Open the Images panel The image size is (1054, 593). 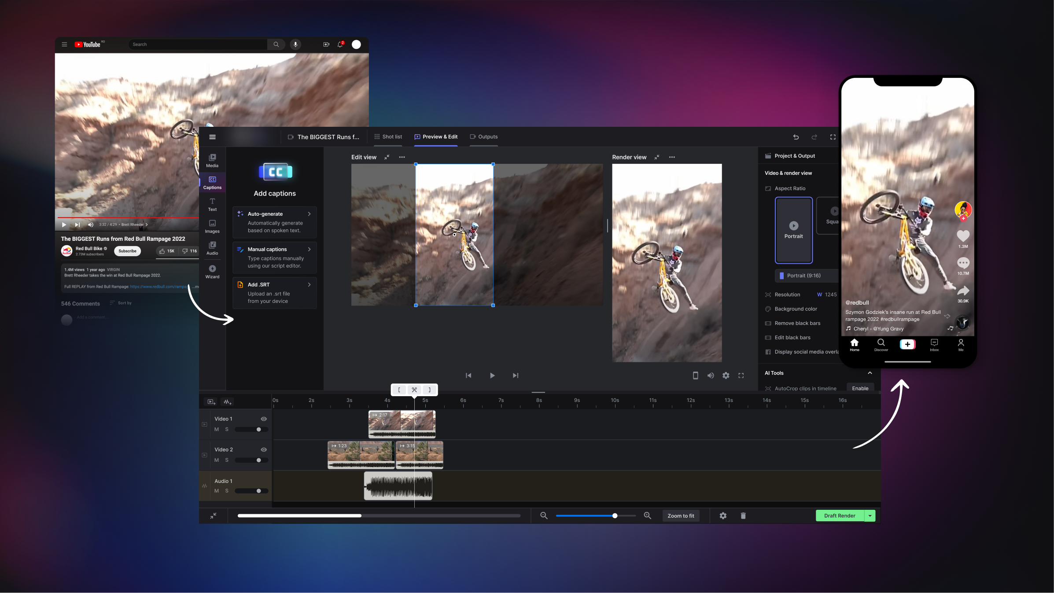coord(212,226)
